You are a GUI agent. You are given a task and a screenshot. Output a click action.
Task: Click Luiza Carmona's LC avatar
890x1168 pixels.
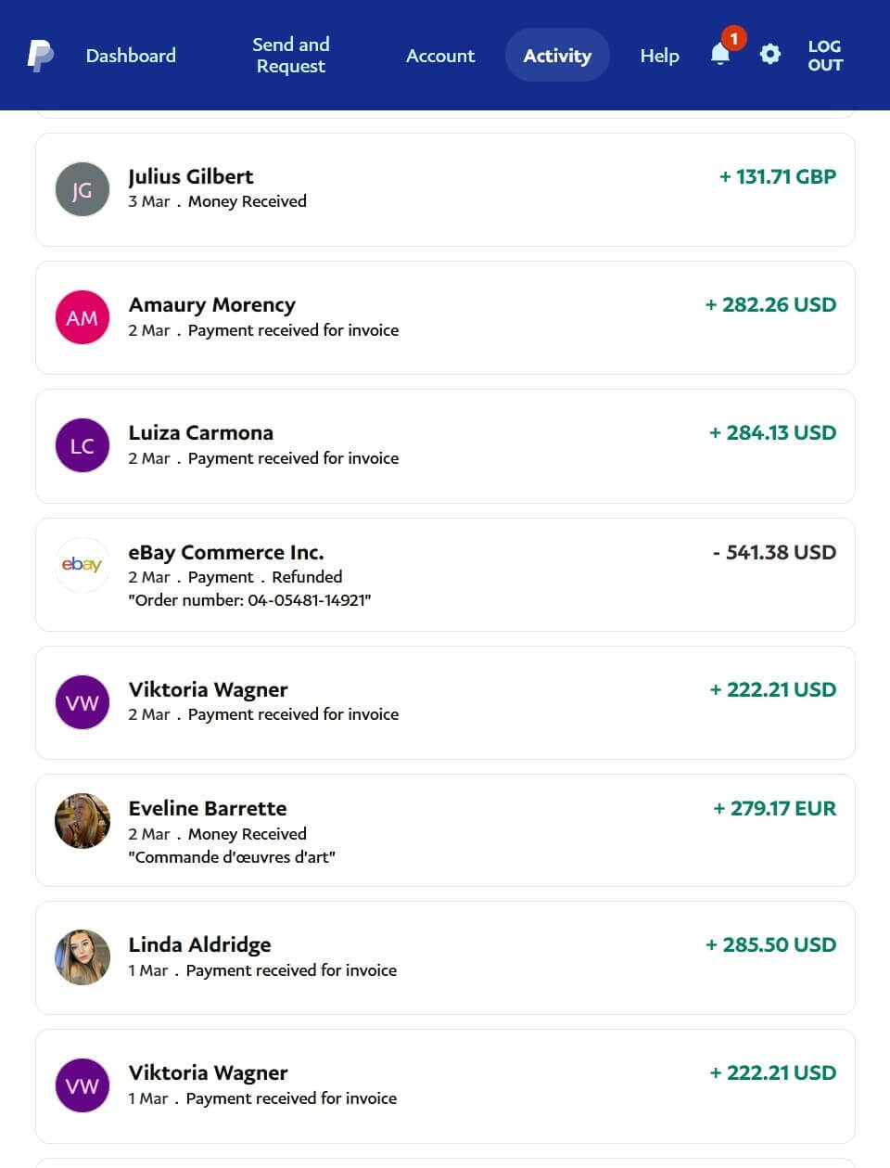pos(83,445)
